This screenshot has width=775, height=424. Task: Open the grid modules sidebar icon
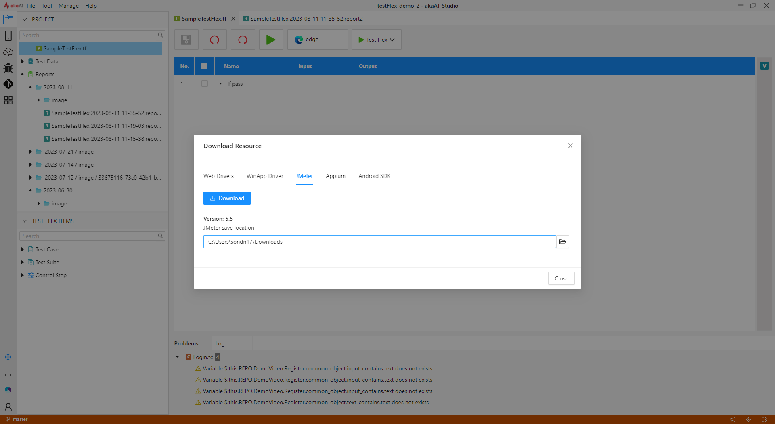pos(8,100)
